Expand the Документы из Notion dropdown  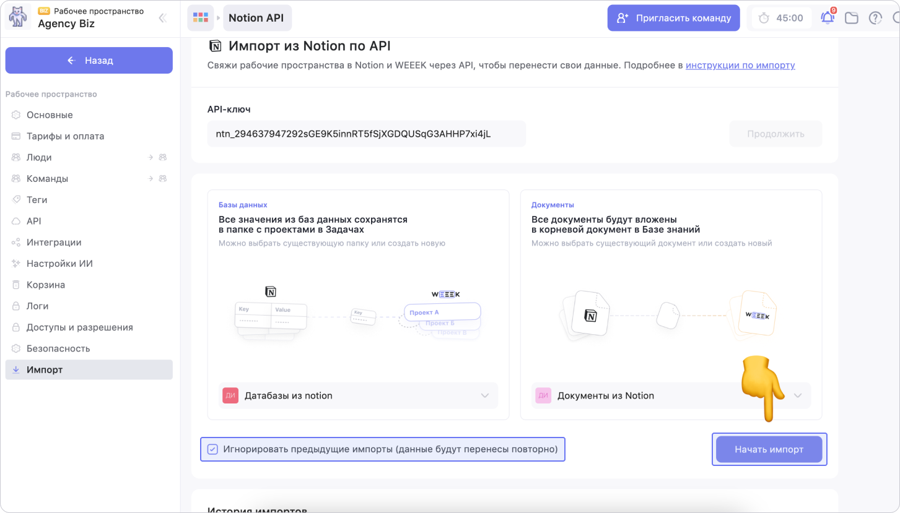click(x=798, y=396)
